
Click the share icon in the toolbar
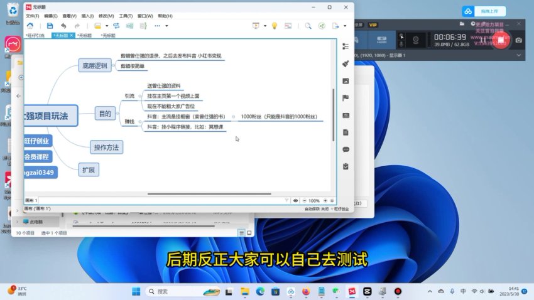(322, 26)
